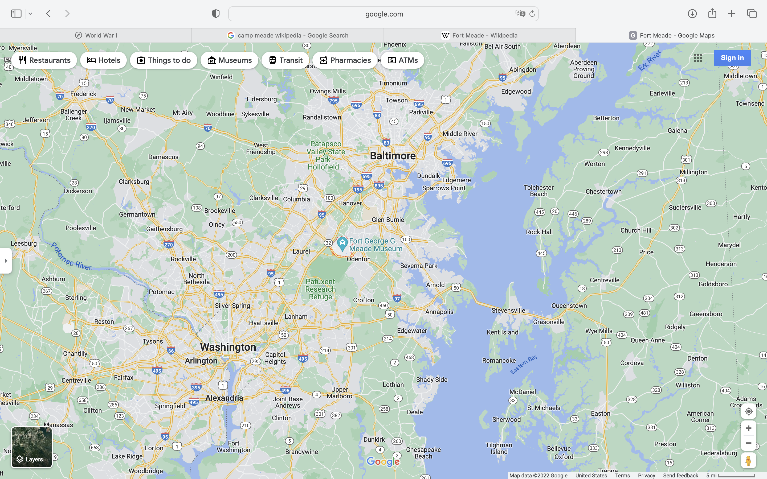
Task: Expand the collapsed Maps side panel arrow
Action: pyautogui.click(x=6, y=261)
